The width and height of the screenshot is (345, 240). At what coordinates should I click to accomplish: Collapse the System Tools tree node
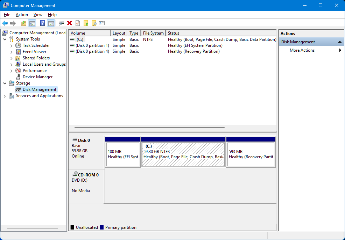[x=5, y=39]
